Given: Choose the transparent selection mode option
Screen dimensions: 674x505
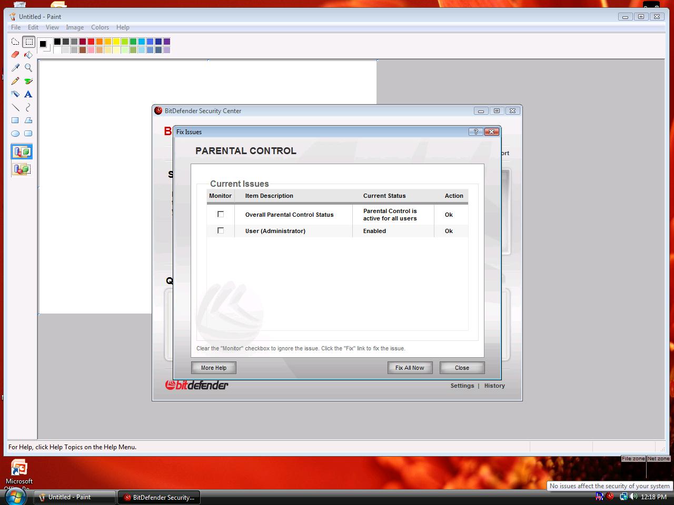Looking at the screenshot, I should click(x=22, y=169).
